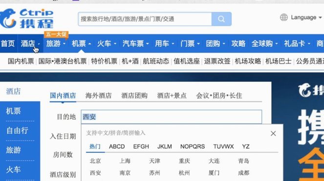Click the globe Language icon
Screen dimensions: 324x181
[284, 18]
